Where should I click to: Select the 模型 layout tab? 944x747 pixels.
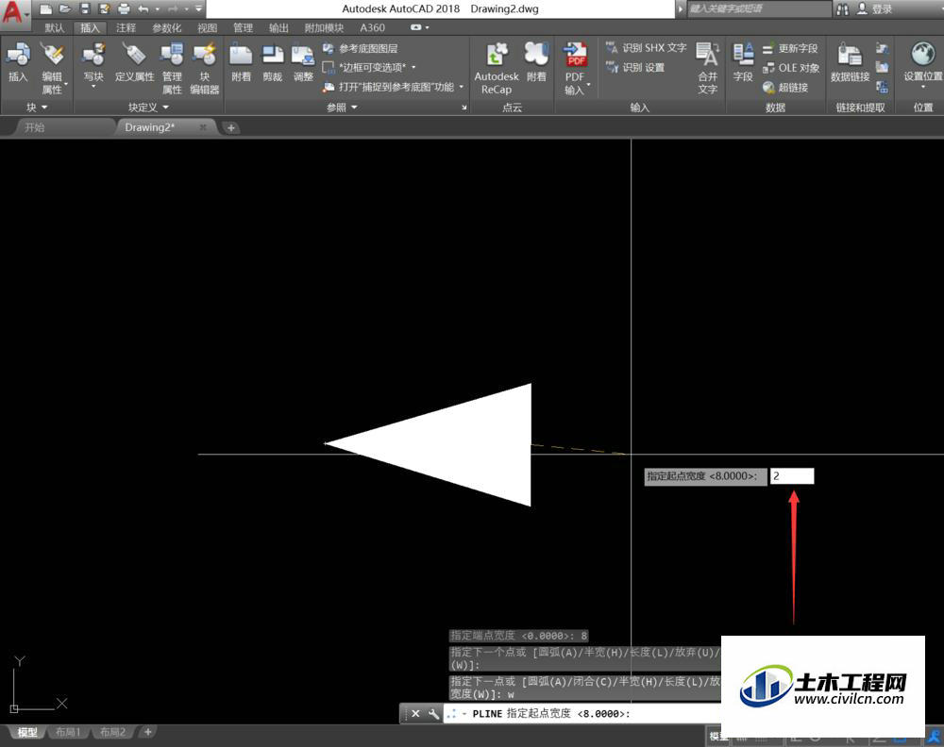[x=27, y=732]
